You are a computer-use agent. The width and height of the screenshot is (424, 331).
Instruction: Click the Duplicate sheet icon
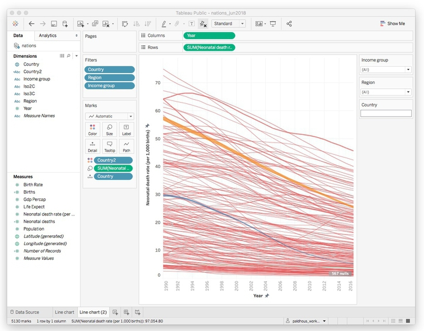(95, 23)
